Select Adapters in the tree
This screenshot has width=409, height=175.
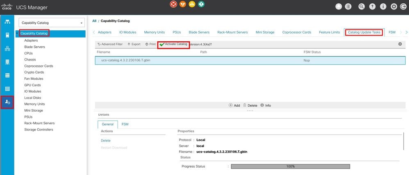[31, 40]
